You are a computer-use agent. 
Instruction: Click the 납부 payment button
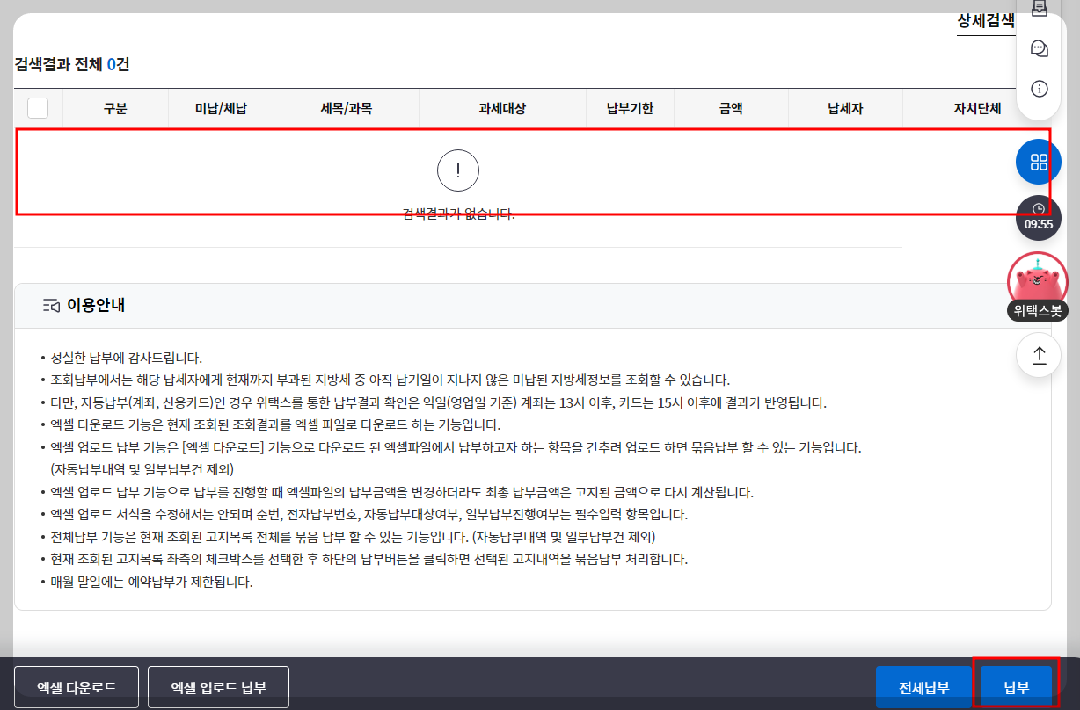[1017, 686]
